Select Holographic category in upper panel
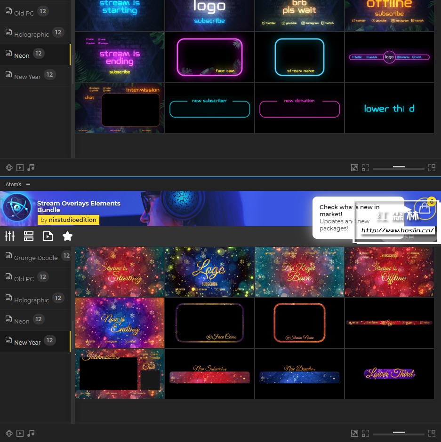The image size is (441, 442). 35,33
